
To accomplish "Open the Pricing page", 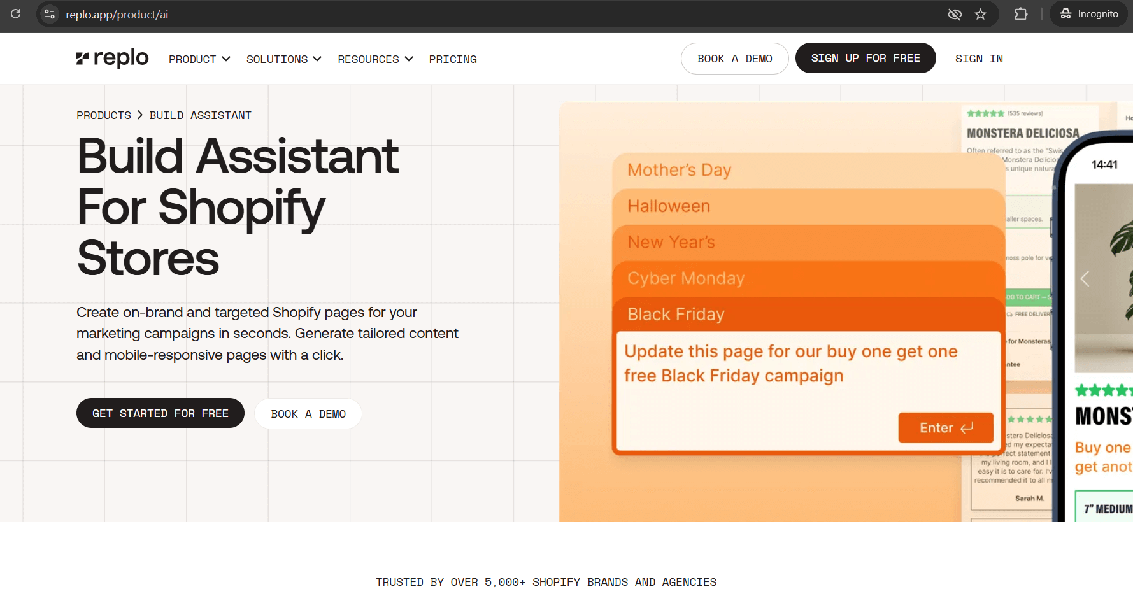I will coord(453,59).
